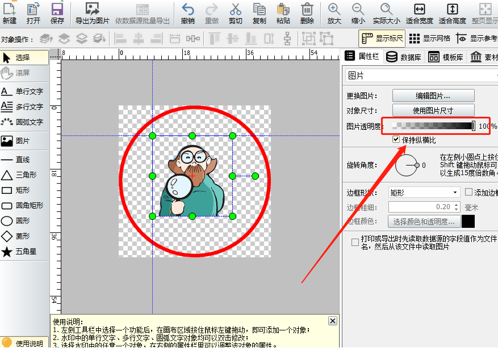This screenshot has width=498, height=348.
Task: Expand the 边框形状 矩形 dropdown
Action: click(424, 192)
